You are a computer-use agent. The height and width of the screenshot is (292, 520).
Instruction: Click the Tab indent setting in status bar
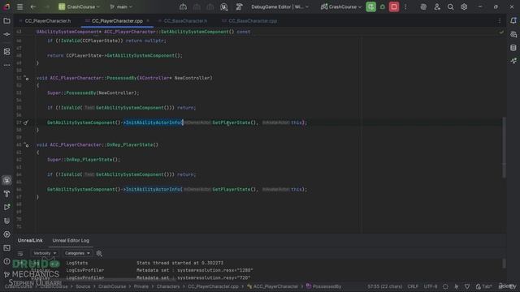(x=484, y=286)
